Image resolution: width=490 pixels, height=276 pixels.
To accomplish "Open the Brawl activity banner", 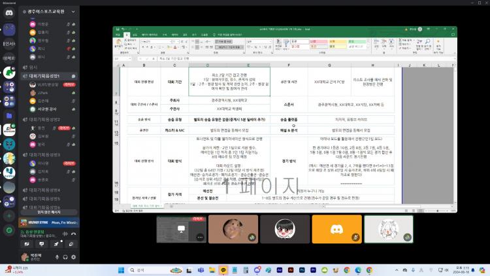I will point(49,222).
